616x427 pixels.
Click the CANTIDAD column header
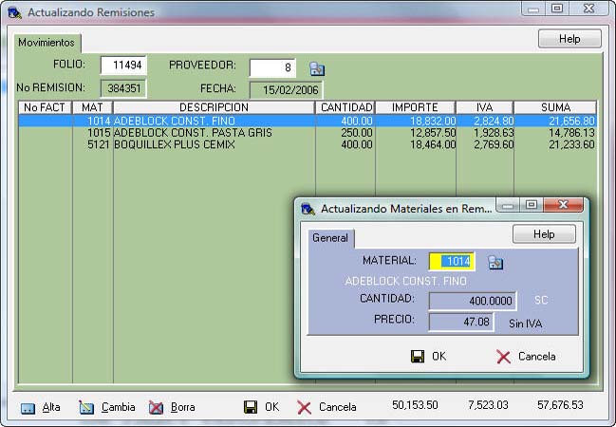[x=345, y=107]
